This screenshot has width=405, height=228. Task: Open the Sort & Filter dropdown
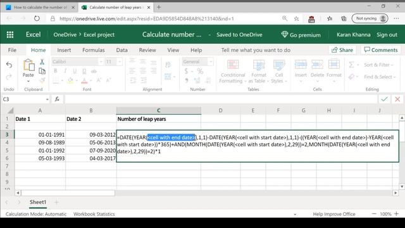coord(378,65)
